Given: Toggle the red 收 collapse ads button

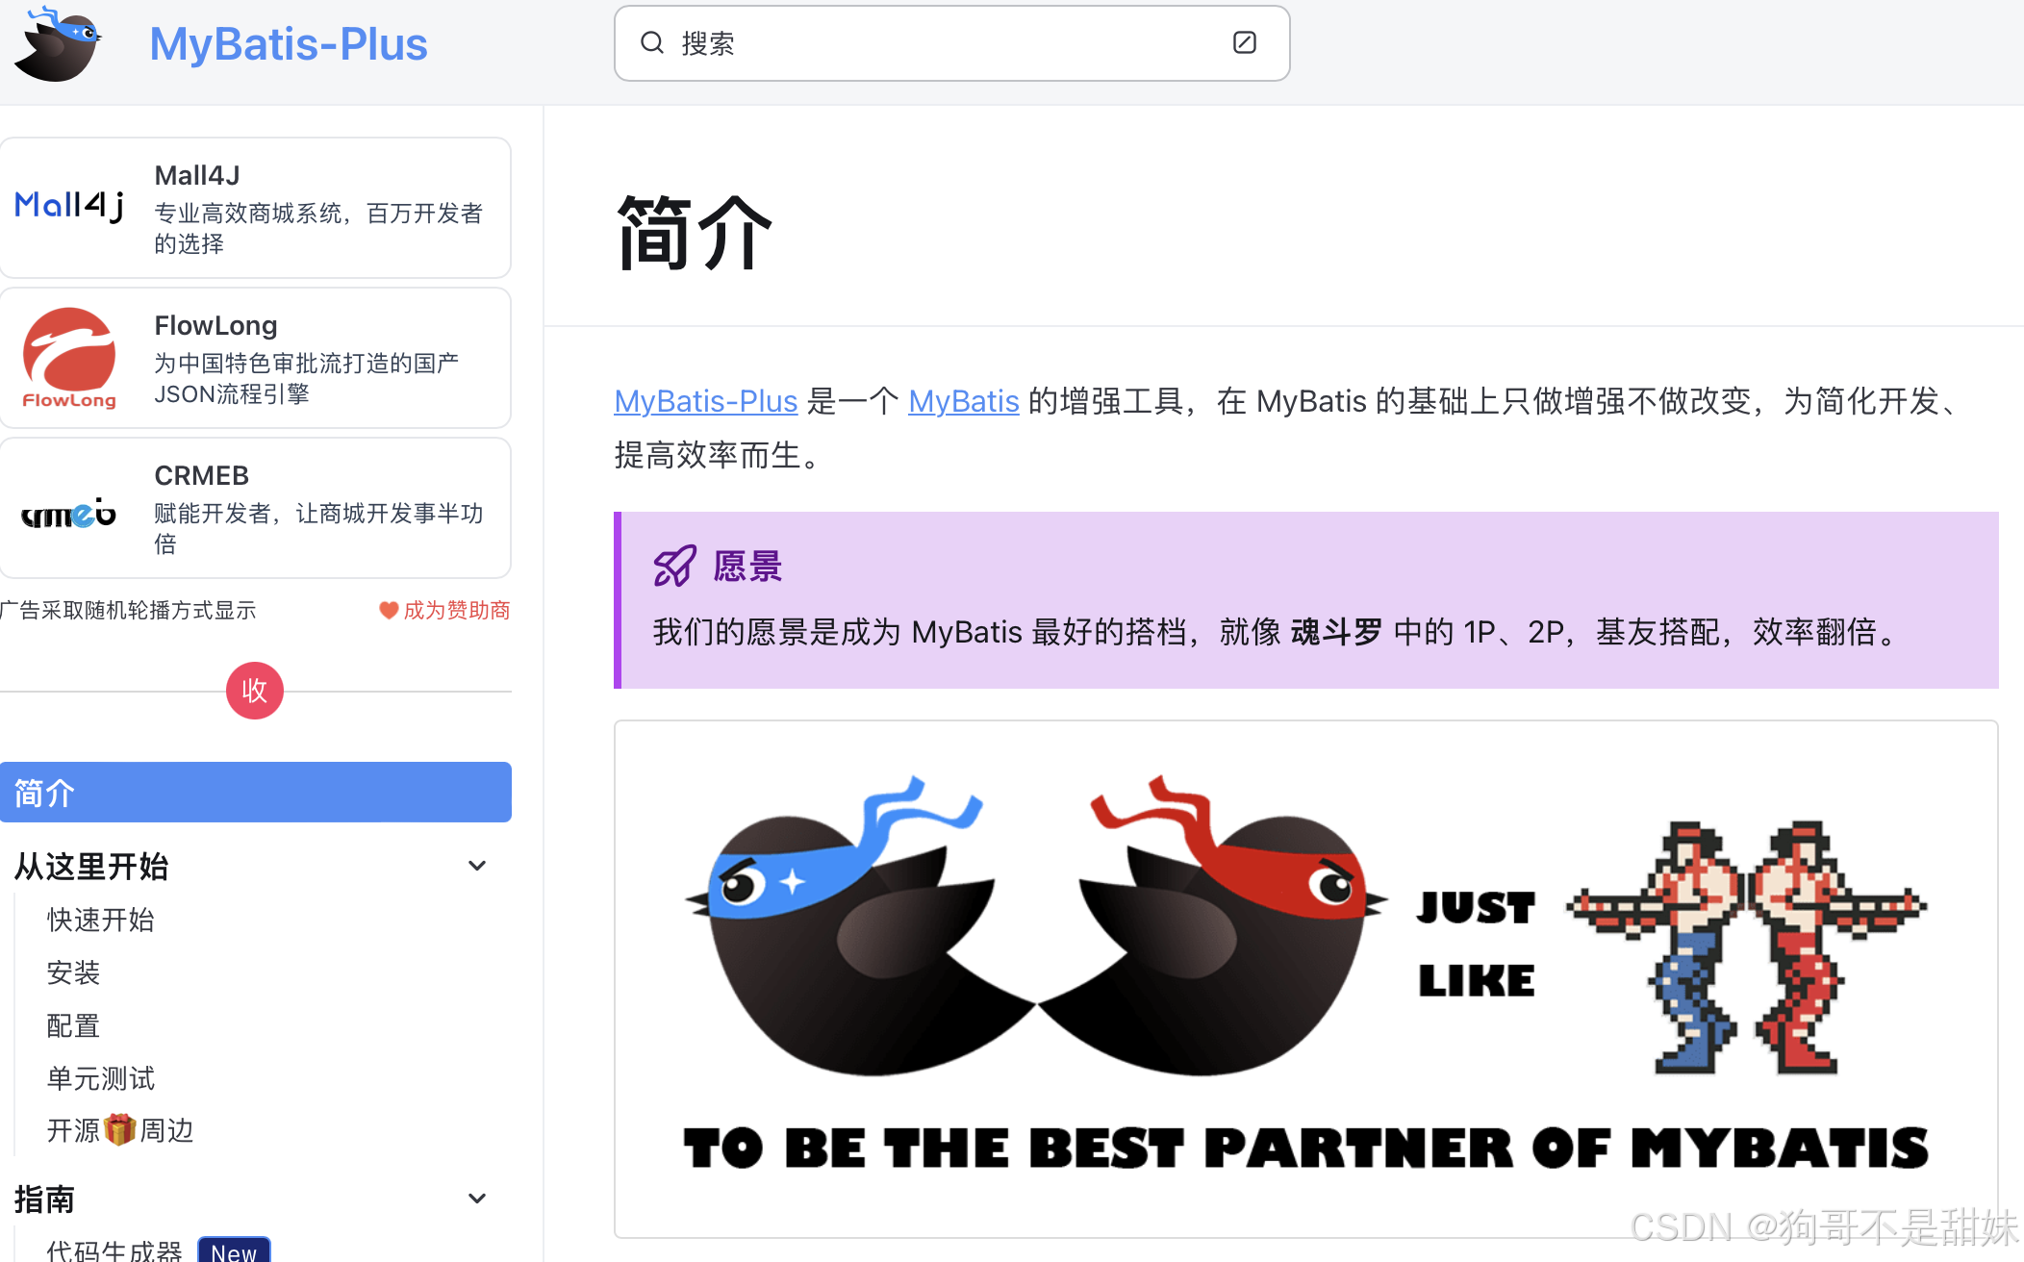Looking at the screenshot, I should click(x=255, y=691).
